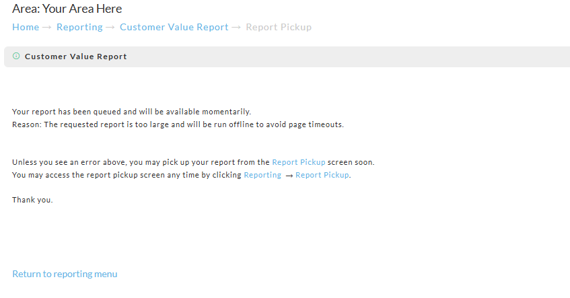Viewport: 570px width, 298px height.
Task: Click the 'Your report has been queued' message
Action: tap(132, 112)
